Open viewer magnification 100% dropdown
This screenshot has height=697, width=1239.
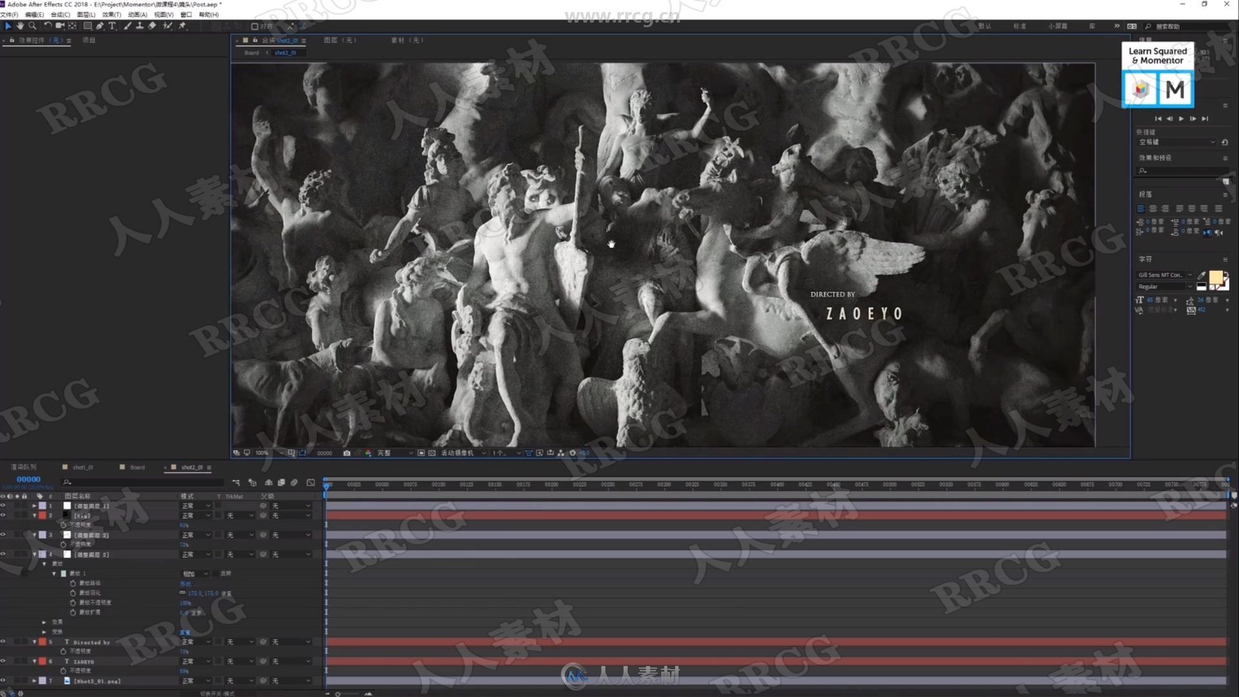point(269,453)
